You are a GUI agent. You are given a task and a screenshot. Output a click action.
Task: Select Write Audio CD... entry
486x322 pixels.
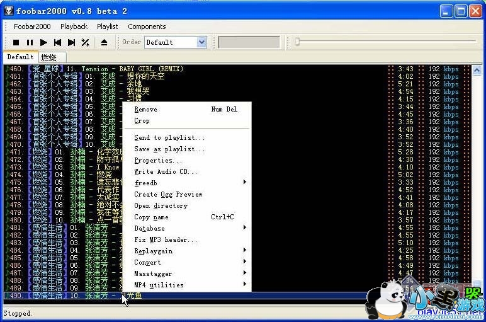[187, 171]
